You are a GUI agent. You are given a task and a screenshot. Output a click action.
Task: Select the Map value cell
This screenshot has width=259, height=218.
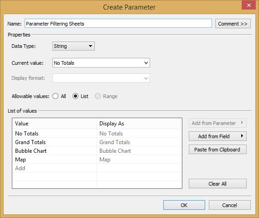55,160
